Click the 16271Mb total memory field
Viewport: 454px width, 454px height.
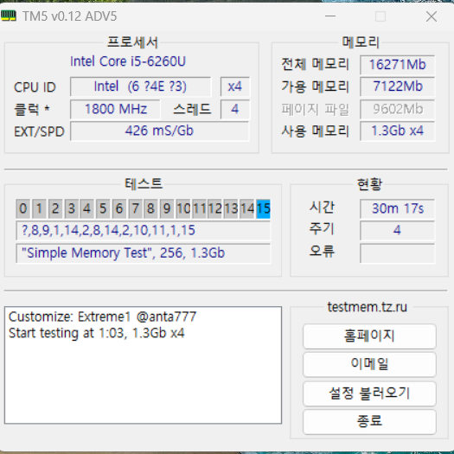point(397,65)
